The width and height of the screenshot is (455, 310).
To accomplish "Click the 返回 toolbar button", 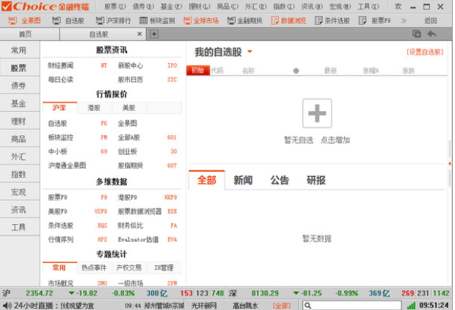I will pos(430,21).
